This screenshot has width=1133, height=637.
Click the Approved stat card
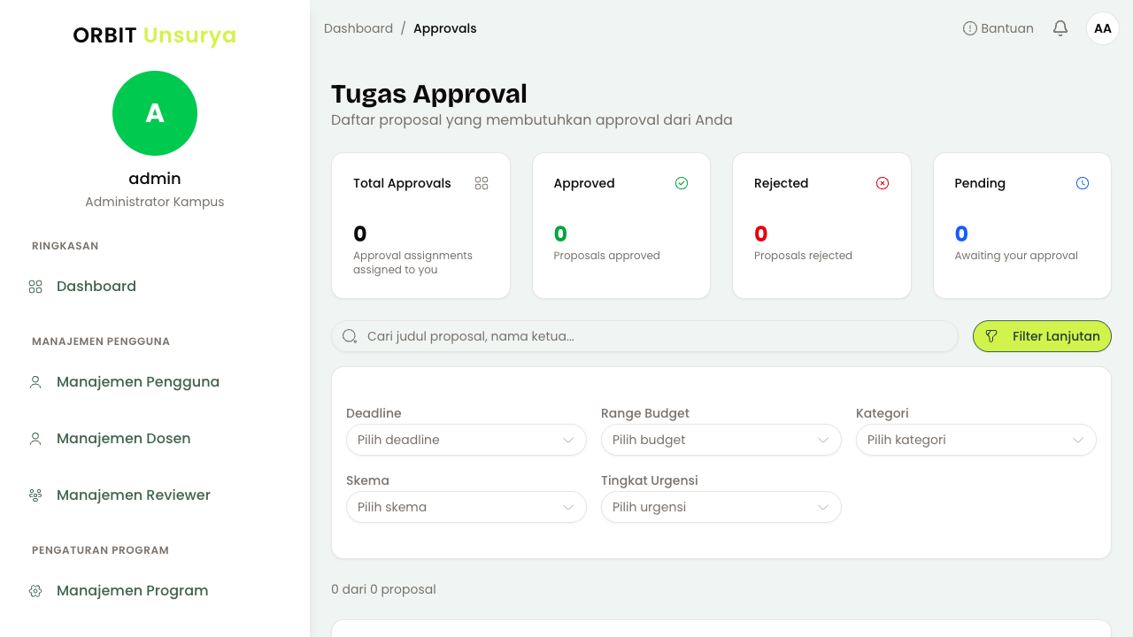coord(621,226)
